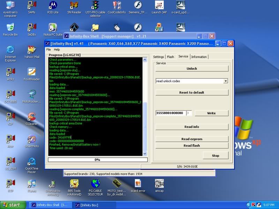Click the Write button

tap(211, 113)
